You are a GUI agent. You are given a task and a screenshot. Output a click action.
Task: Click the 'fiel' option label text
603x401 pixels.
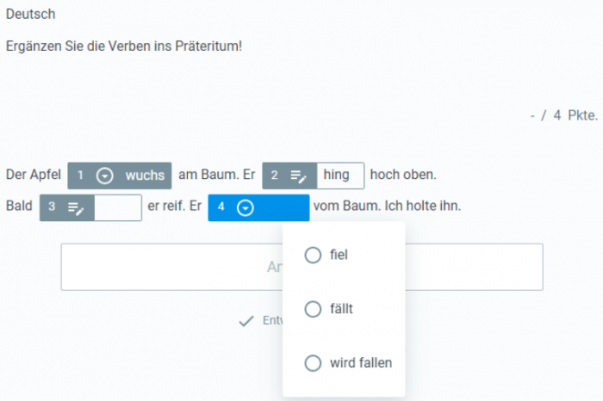(x=339, y=255)
